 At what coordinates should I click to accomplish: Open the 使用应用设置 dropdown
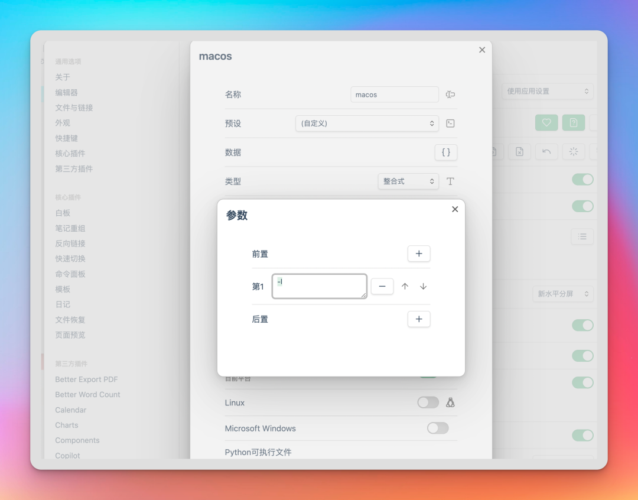(547, 91)
